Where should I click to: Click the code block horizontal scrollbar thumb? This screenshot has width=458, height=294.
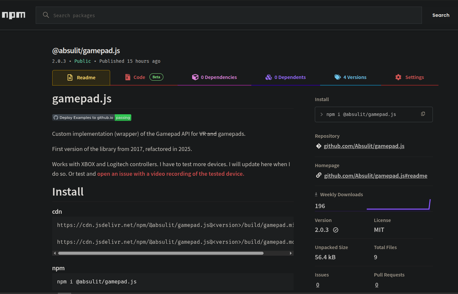click(161, 253)
